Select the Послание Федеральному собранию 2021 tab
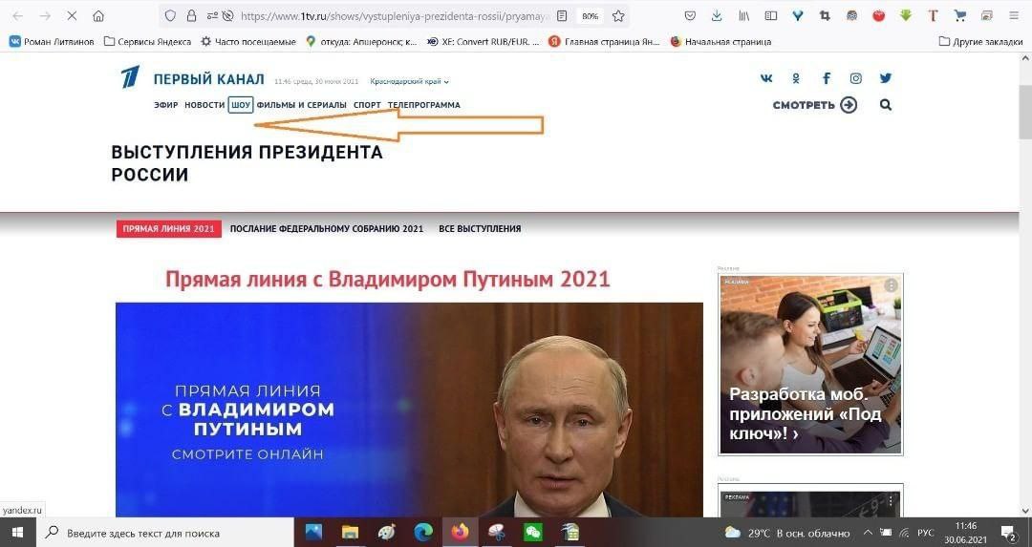Image resolution: width=1032 pixels, height=547 pixels. (x=327, y=229)
